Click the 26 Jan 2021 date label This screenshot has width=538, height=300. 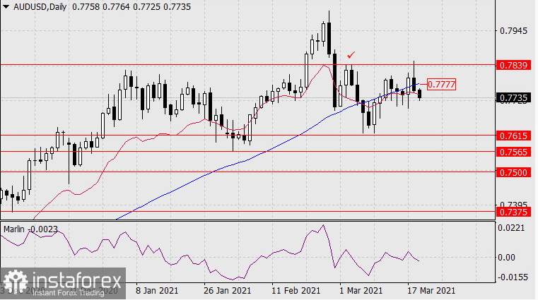tap(227, 290)
